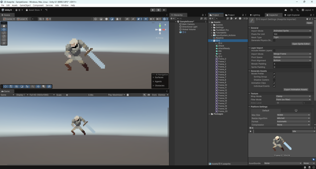Click the bug icon next to Play Maximized
316x169 pixels.
pos(128,95)
